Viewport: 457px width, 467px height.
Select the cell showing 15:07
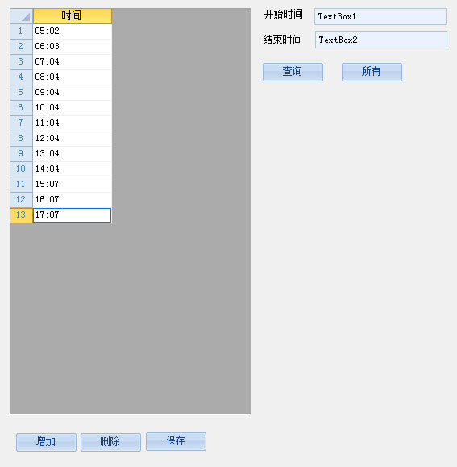[73, 185]
